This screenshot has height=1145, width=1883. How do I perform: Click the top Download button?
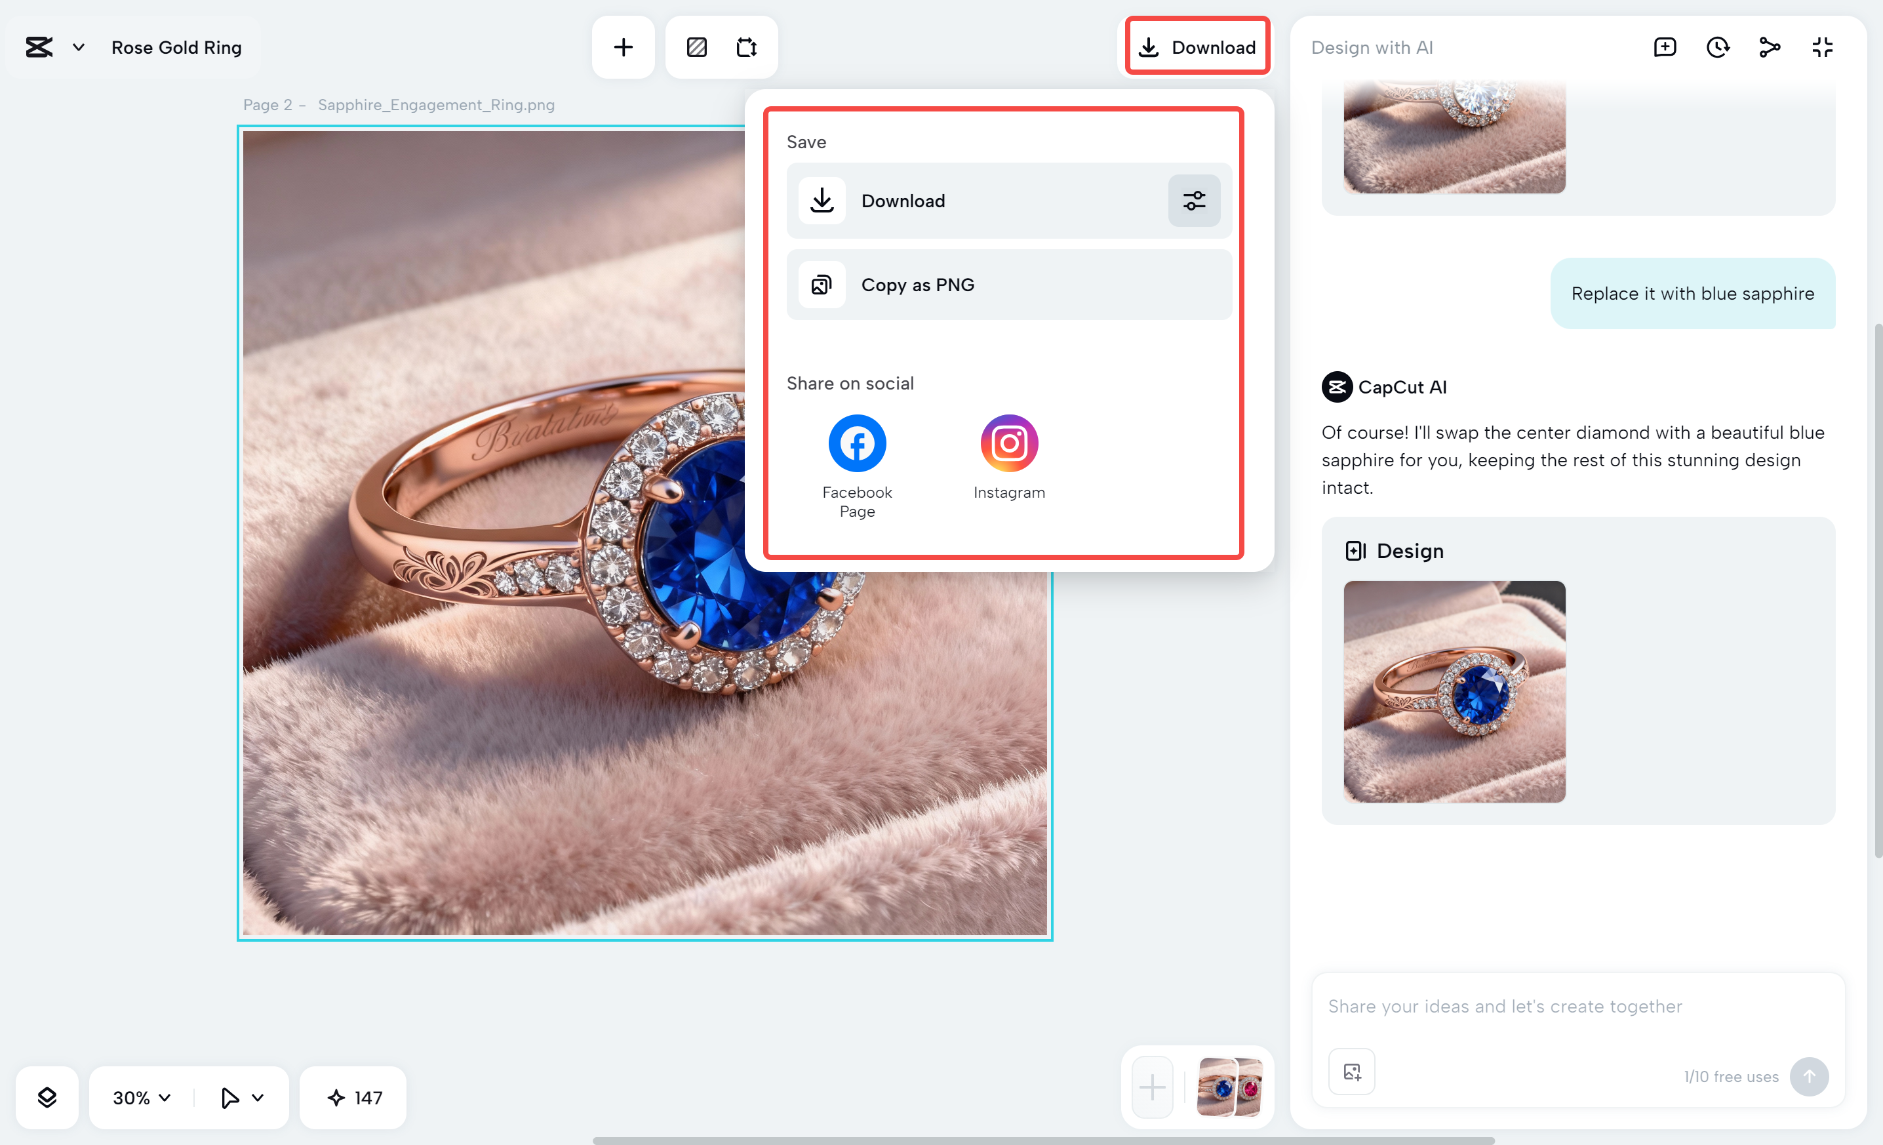[x=1197, y=47]
